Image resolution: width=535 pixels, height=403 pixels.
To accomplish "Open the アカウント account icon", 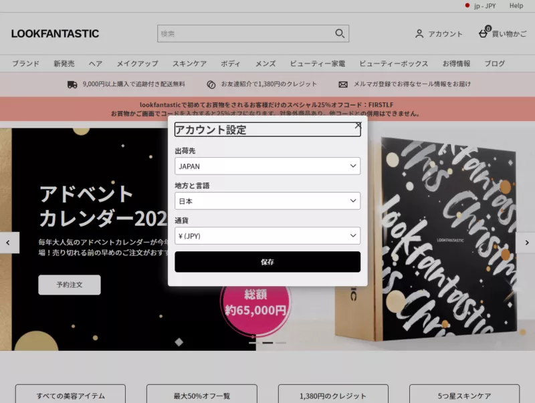I will click(418, 33).
